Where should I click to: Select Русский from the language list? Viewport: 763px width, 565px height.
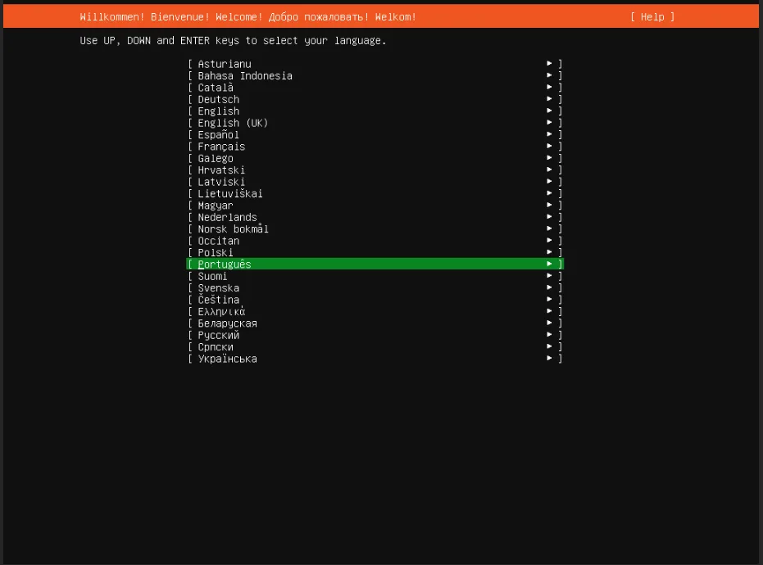click(x=375, y=335)
